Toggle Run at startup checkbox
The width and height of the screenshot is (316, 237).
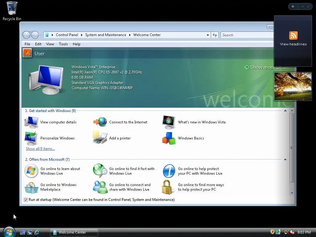26,200
